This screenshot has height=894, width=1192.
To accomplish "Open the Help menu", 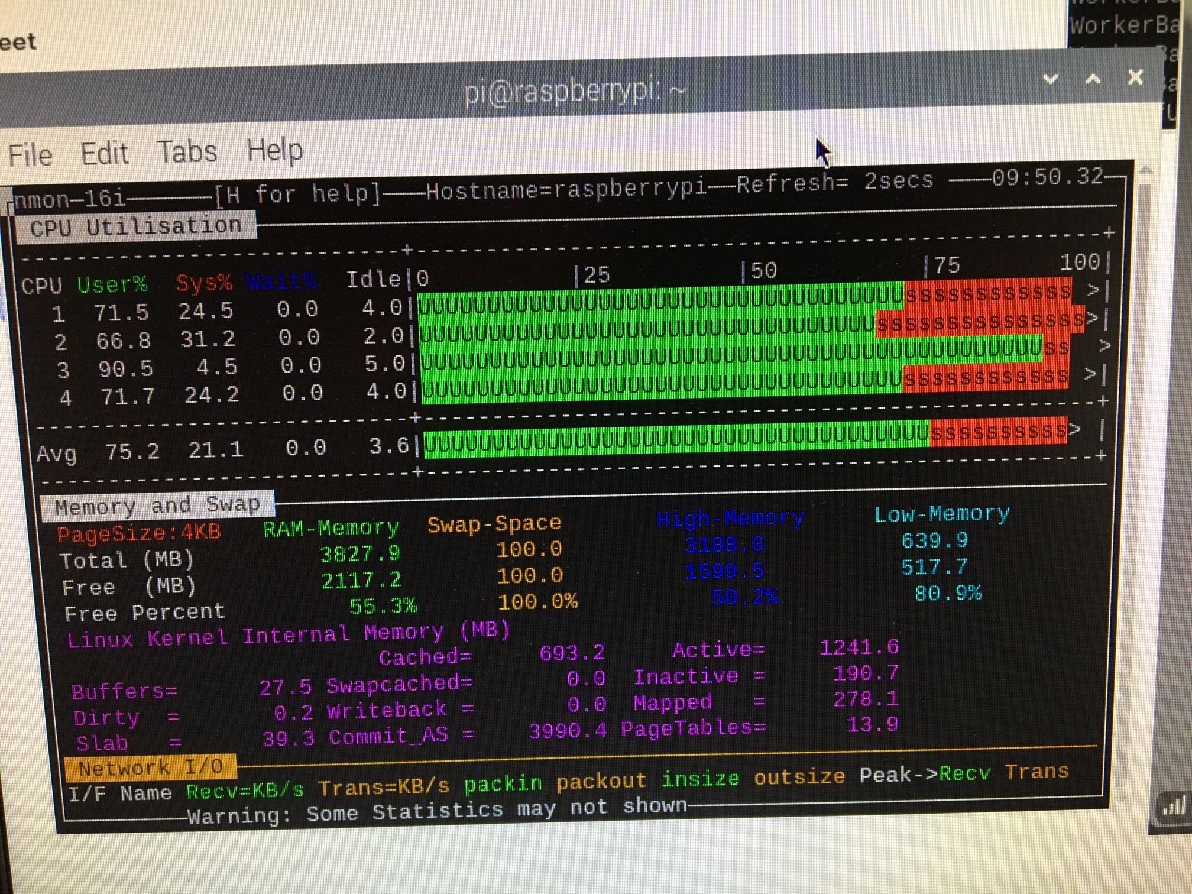I will (274, 150).
